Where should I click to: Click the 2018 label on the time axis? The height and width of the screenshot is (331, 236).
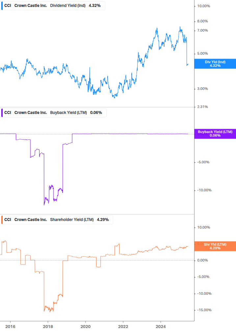click(48, 327)
